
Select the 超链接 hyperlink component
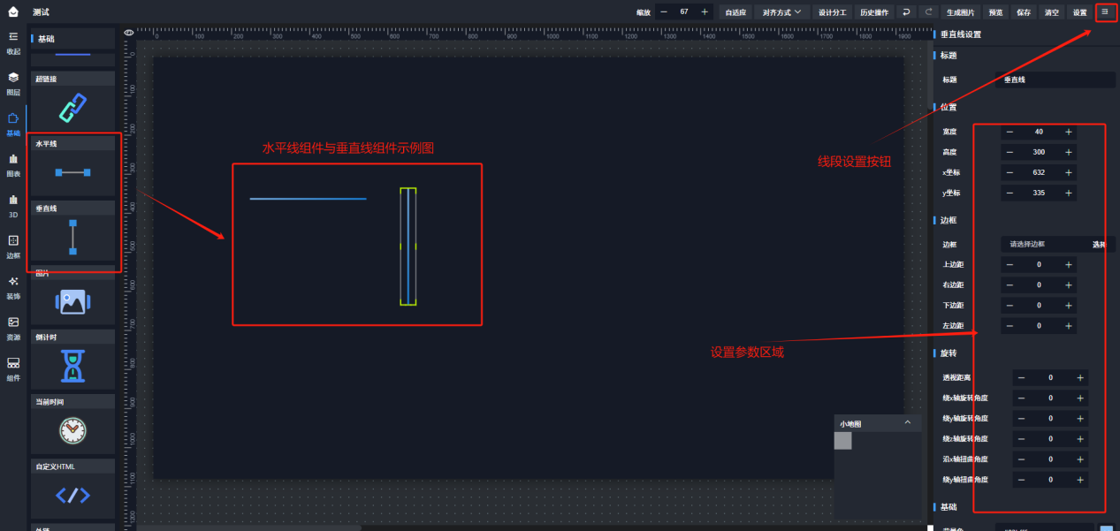[x=72, y=101]
